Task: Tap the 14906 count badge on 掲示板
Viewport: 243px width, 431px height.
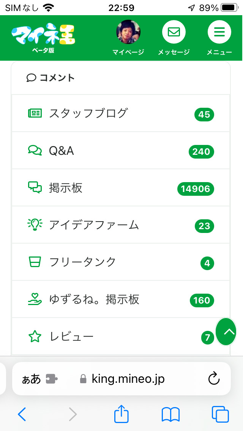Action: tap(196, 189)
